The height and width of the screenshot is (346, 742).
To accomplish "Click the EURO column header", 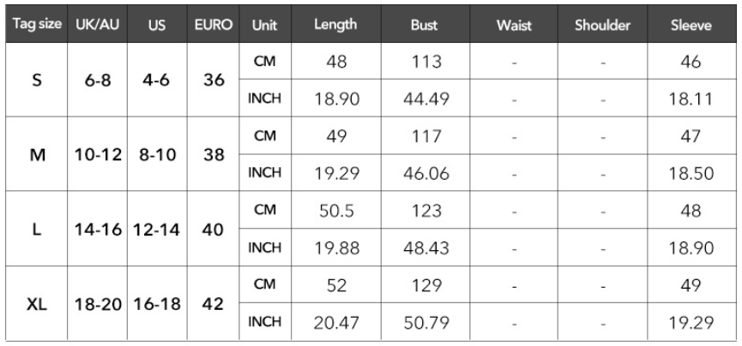I will 214,24.
